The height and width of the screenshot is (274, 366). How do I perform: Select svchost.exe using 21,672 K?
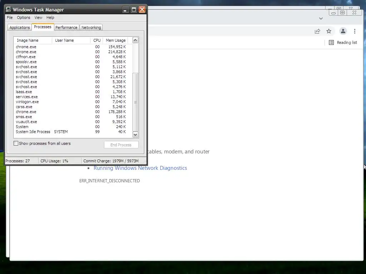(73, 77)
